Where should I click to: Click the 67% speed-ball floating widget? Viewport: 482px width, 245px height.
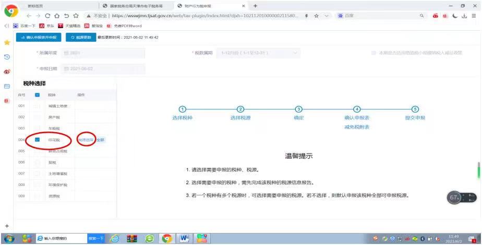(x=462, y=197)
